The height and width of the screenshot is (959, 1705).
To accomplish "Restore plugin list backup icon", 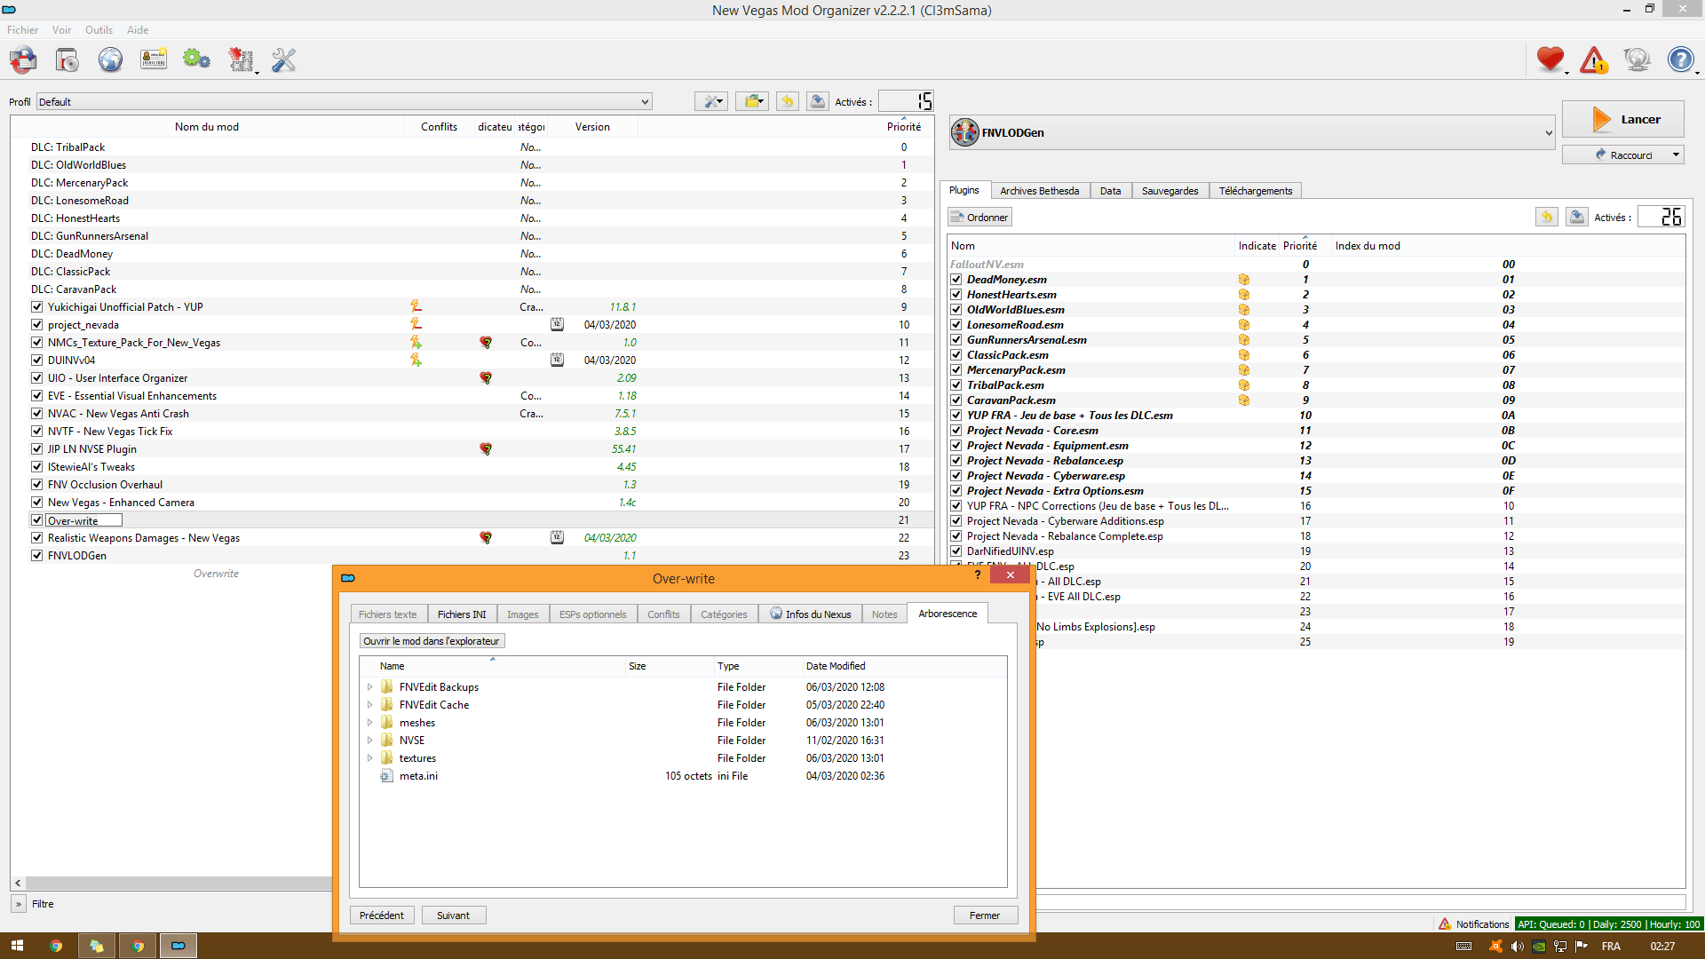I will (1547, 217).
